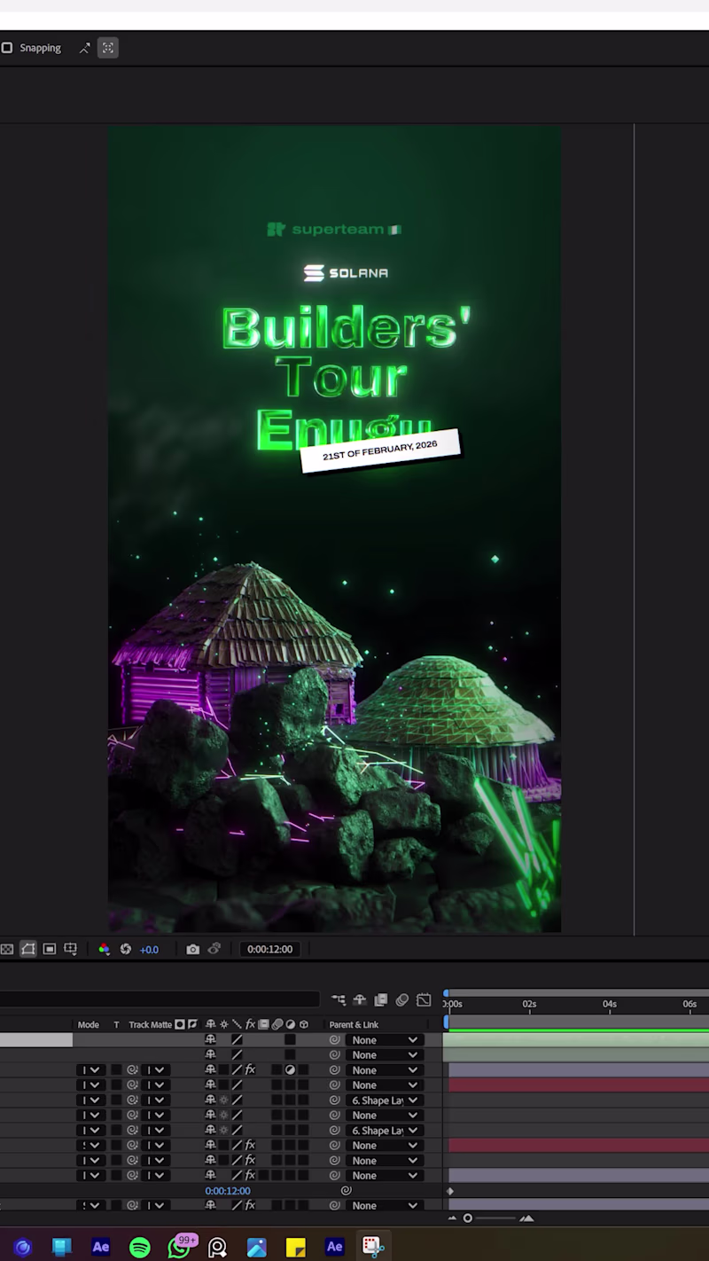Open Sticky Notes from the taskbar

coord(296,1248)
